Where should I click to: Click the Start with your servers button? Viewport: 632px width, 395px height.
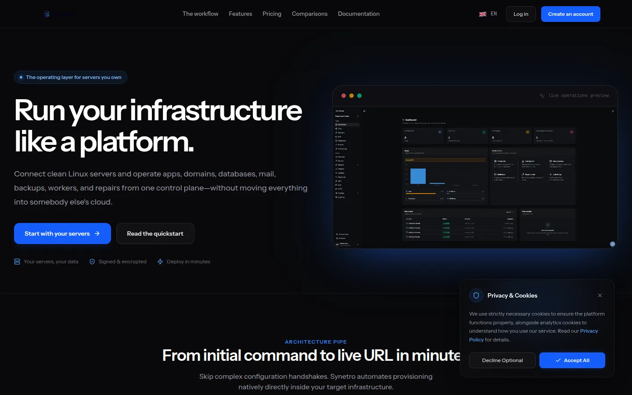[62, 233]
